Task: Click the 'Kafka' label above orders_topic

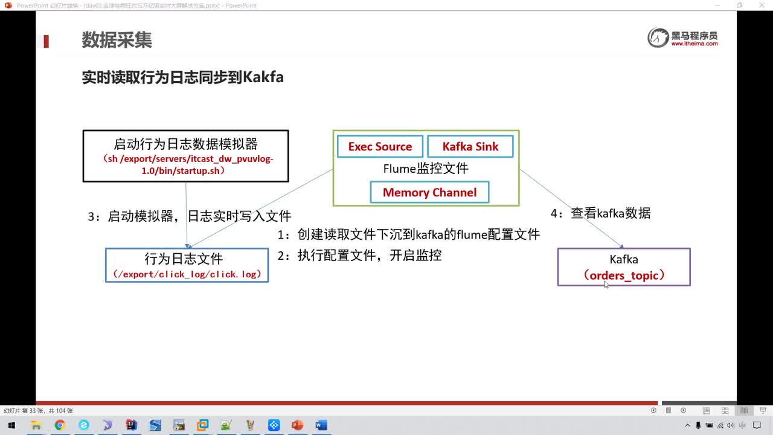Action: 624,259
